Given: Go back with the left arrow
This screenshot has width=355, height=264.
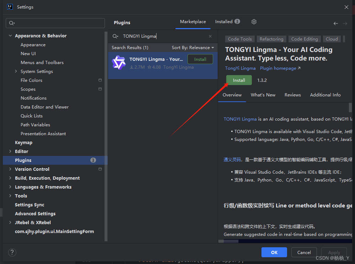Looking at the screenshot, I should [336, 23].
